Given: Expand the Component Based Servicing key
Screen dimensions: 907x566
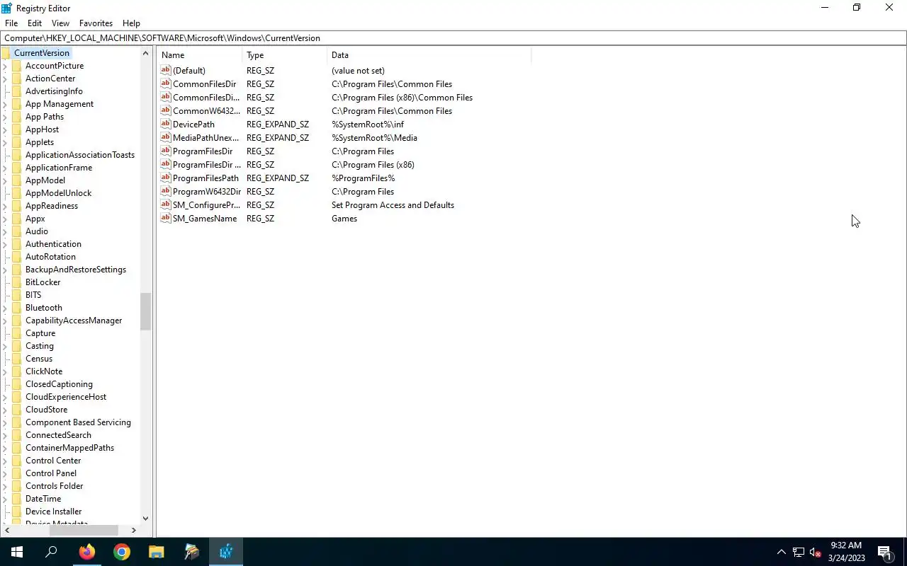Looking at the screenshot, I should coord(6,422).
